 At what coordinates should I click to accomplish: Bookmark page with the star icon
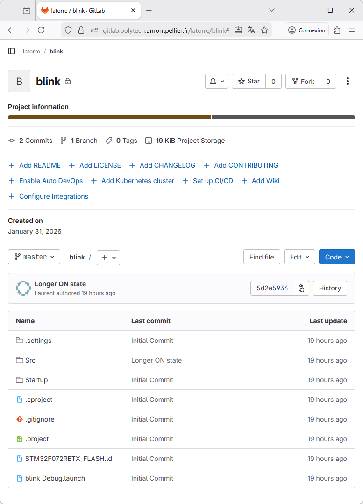tap(264, 30)
